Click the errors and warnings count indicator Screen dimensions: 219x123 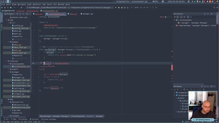pyautogui.click(x=164, y=17)
